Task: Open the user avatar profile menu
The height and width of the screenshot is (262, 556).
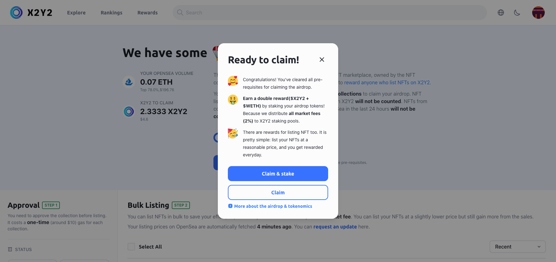Action: click(x=538, y=13)
